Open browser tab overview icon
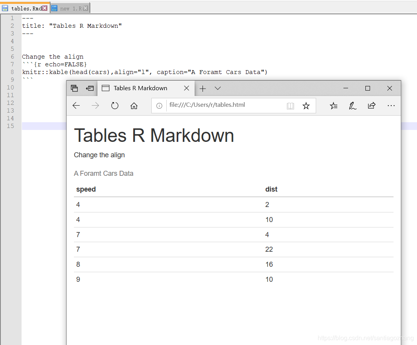Image resolution: width=417 pixels, height=345 pixels. 74,88
